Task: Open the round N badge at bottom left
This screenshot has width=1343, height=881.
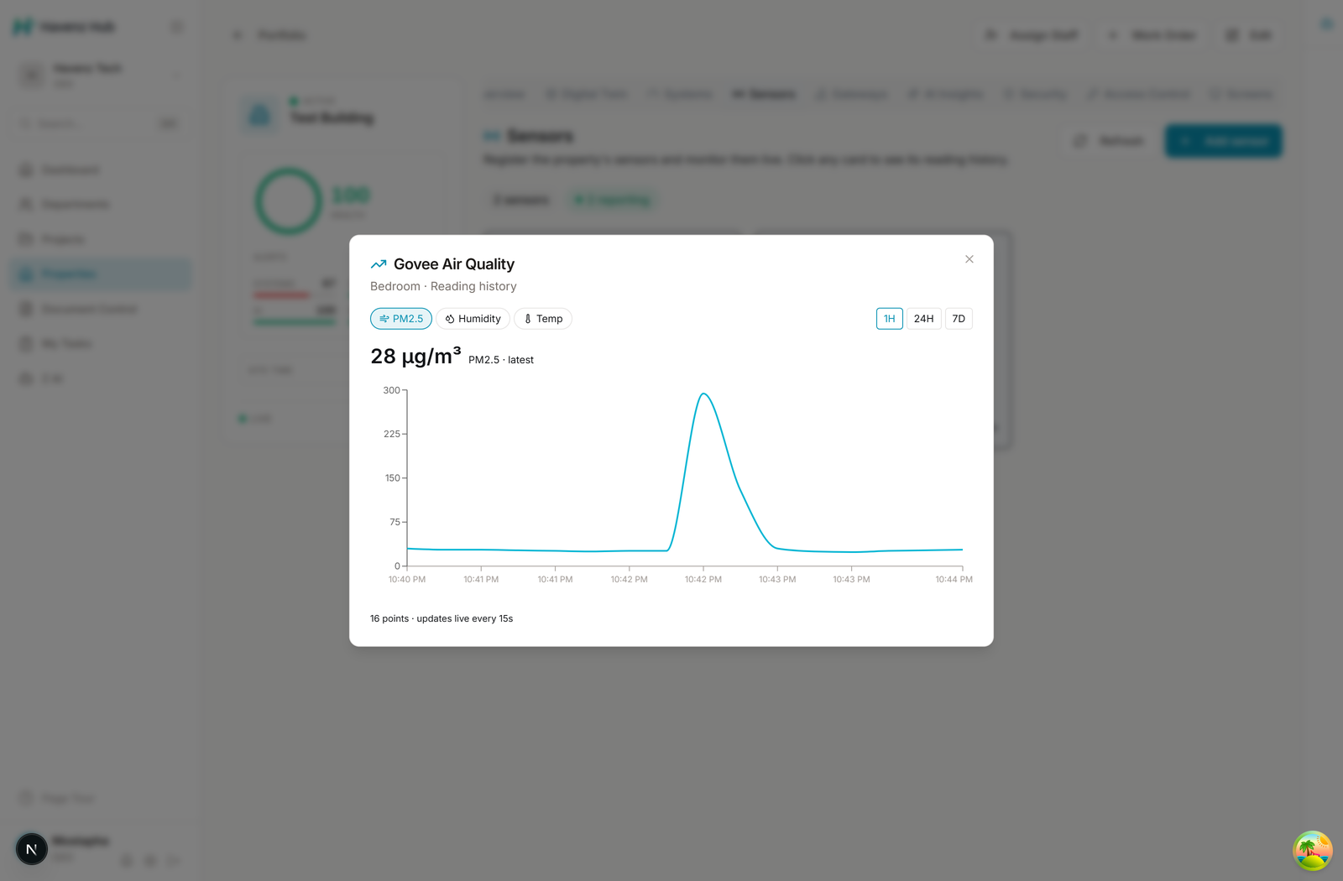Action: 32,849
